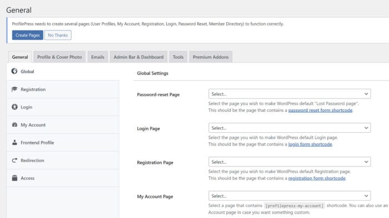The image size is (389, 218).
Task: Click the Registration Page label
Action: coord(155,163)
